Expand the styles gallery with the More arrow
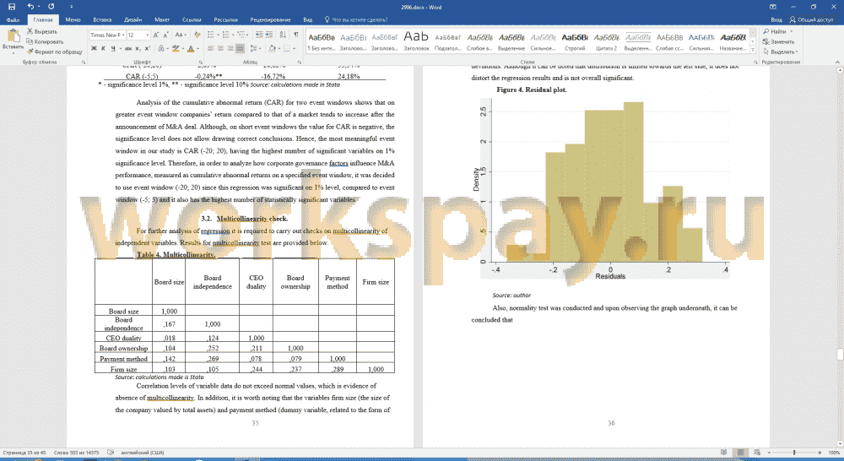This screenshot has width=844, height=461. click(x=753, y=50)
